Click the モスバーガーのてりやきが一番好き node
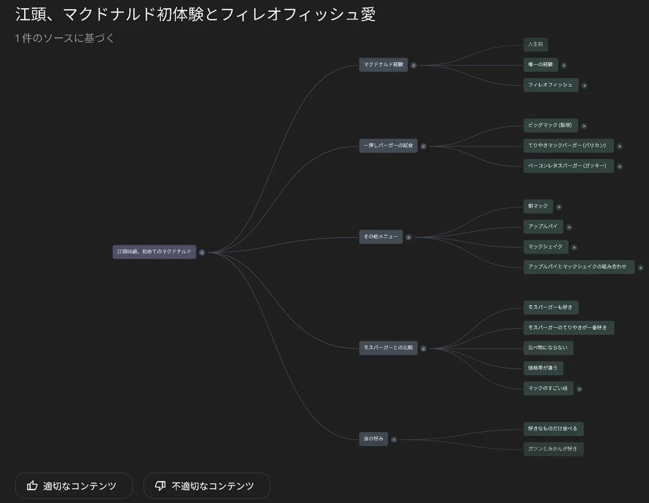 568,327
